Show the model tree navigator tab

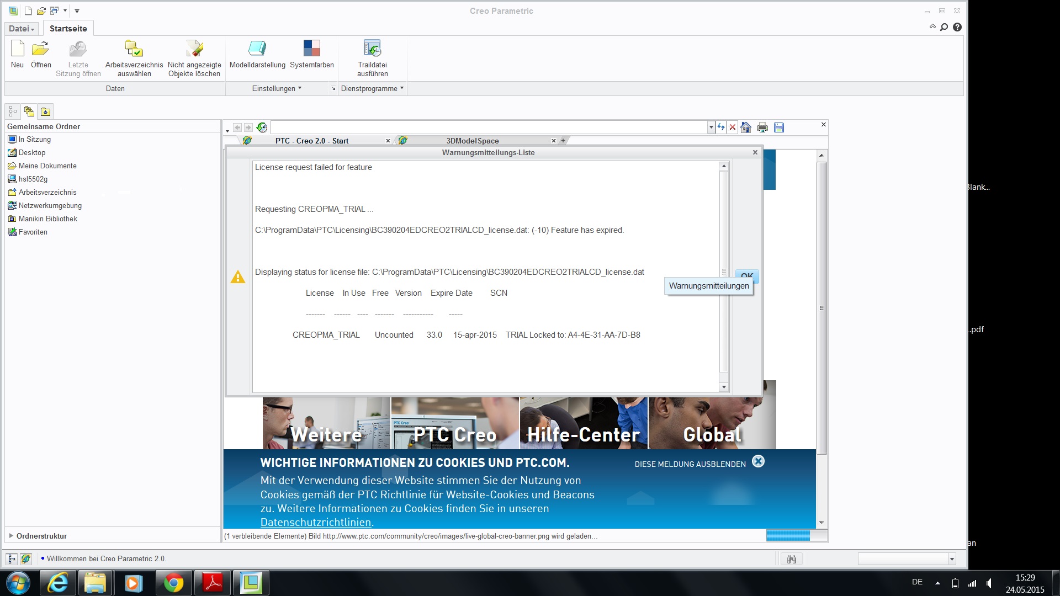pyautogui.click(x=13, y=111)
